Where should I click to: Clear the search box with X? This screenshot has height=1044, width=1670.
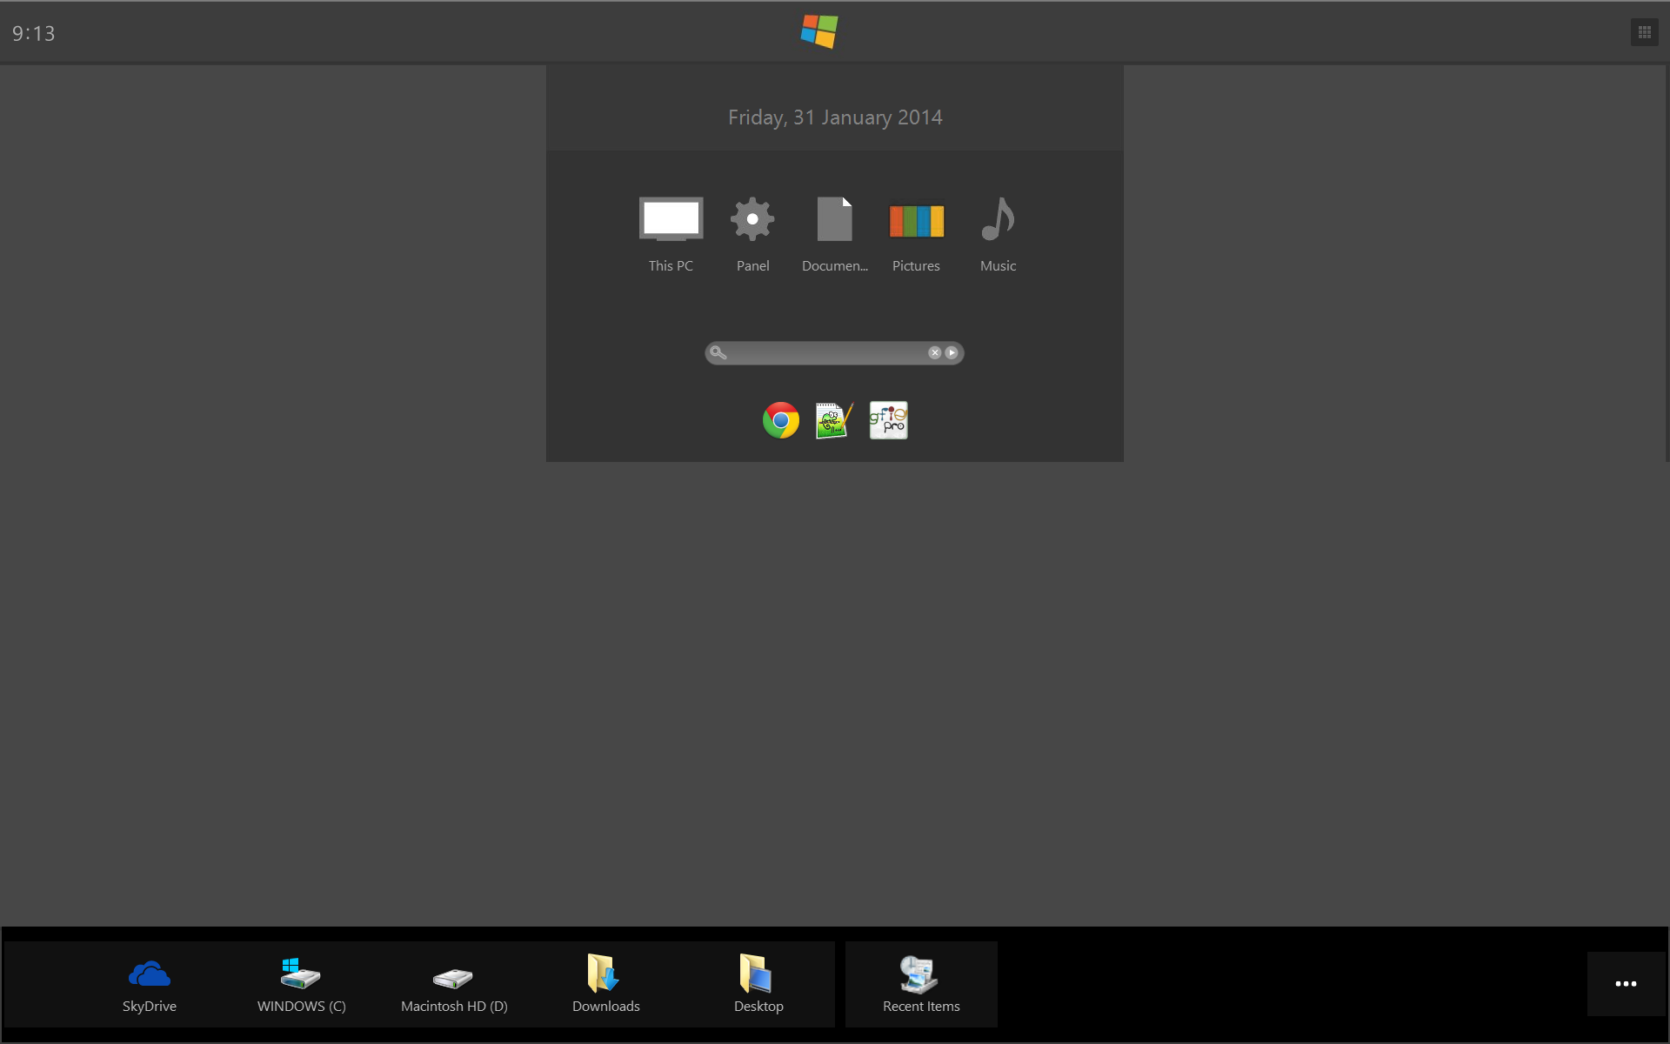tap(934, 352)
